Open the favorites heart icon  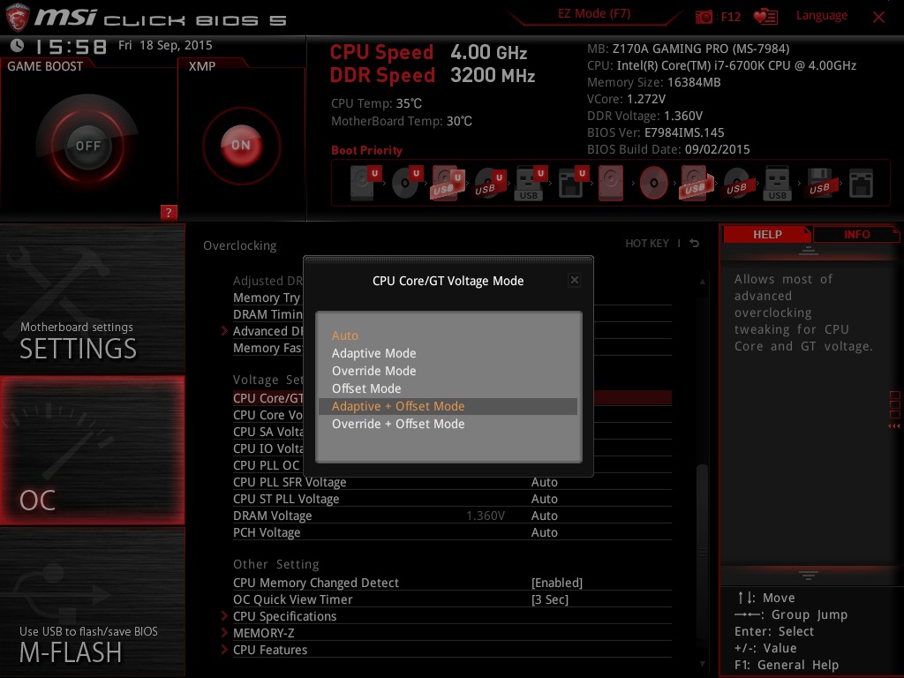[x=765, y=17]
